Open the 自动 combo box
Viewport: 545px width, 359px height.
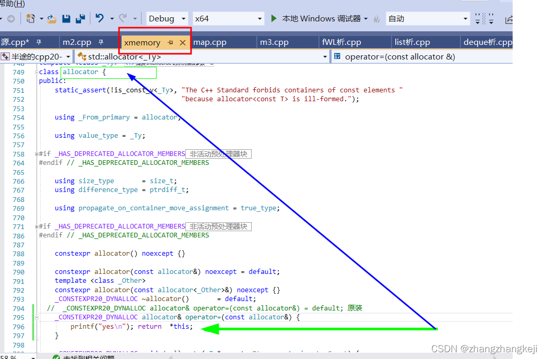click(x=428, y=19)
